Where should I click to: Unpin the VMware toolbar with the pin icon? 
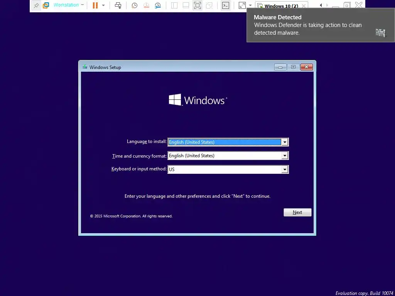[36, 5]
